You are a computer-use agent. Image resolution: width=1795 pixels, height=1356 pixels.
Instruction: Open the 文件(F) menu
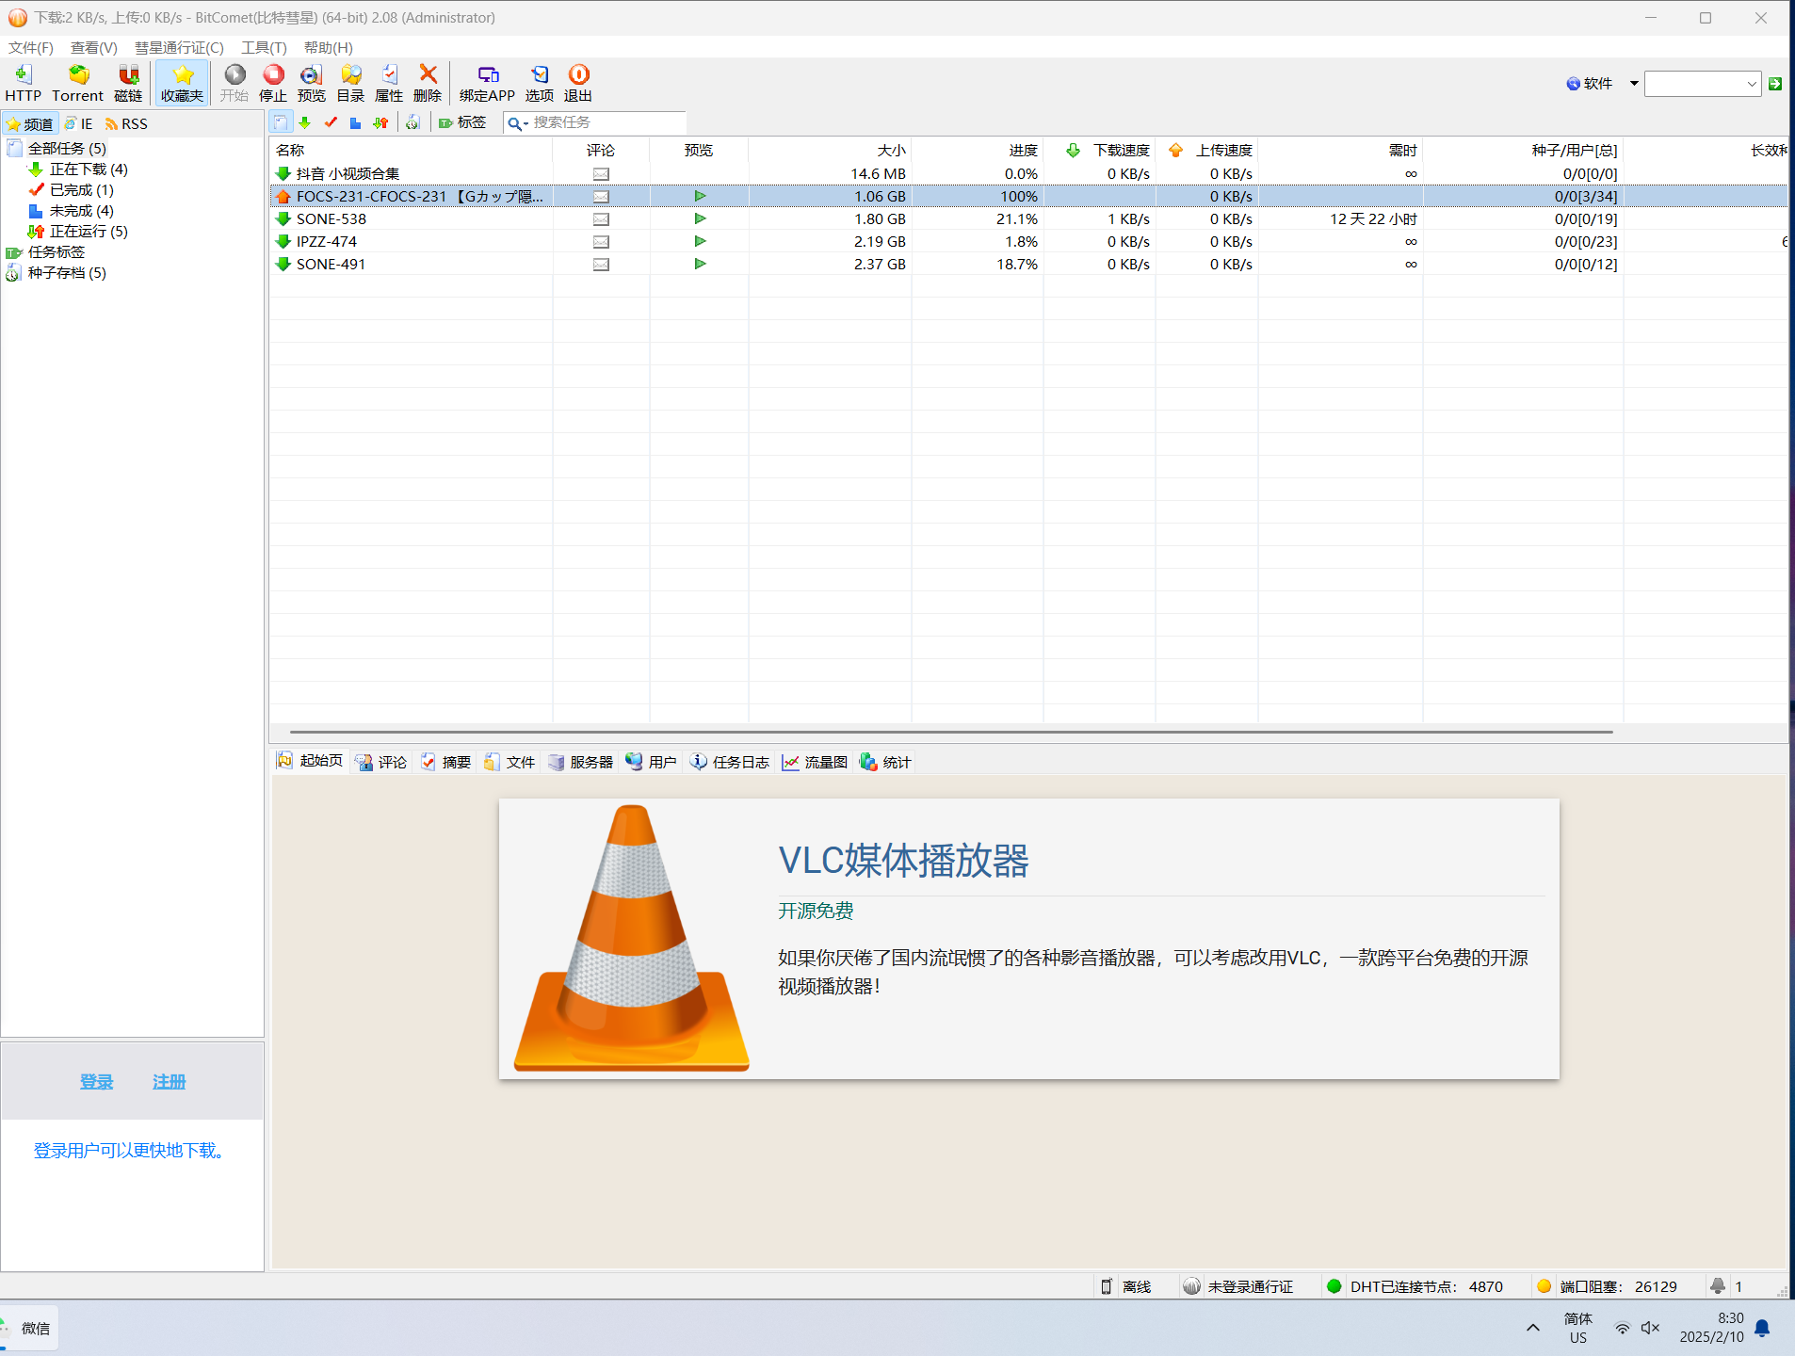[x=31, y=47]
